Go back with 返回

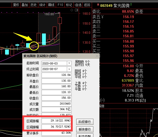click(x=87, y=5)
